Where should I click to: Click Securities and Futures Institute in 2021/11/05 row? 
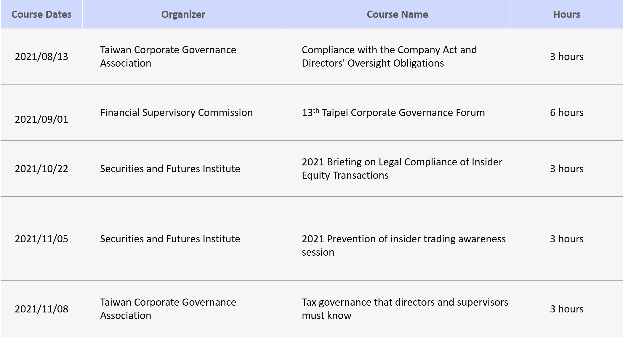click(170, 239)
